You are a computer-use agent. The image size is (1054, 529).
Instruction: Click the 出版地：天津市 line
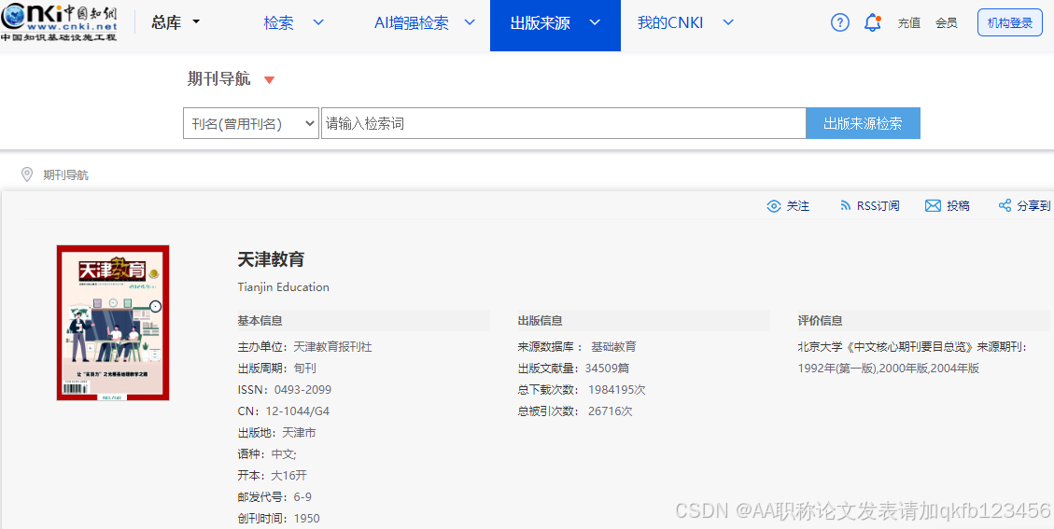pos(277,433)
